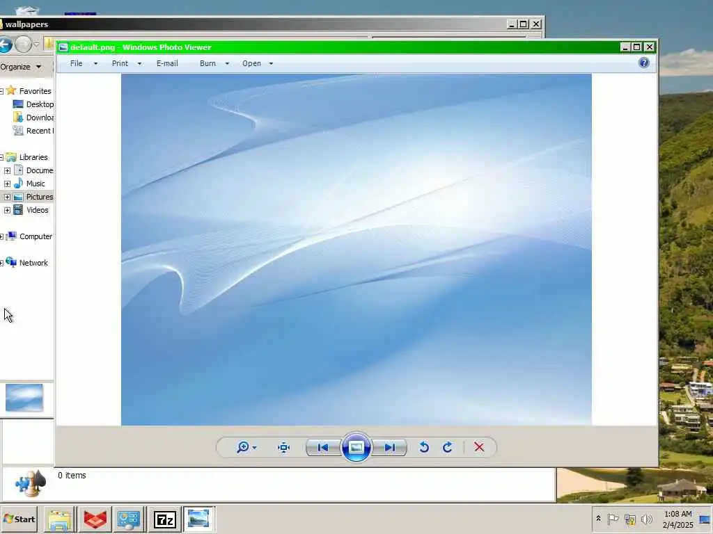Select the Pictures library
Image resolution: width=713 pixels, height=534 pixels.
point(40,197)
